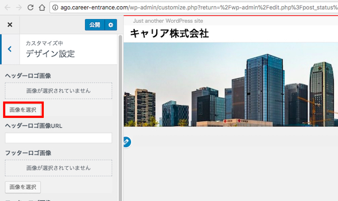Click the customizer sidebar scrollbar
Screen dimensions: 338x201
pyautogui.click(x=120, y=117)
